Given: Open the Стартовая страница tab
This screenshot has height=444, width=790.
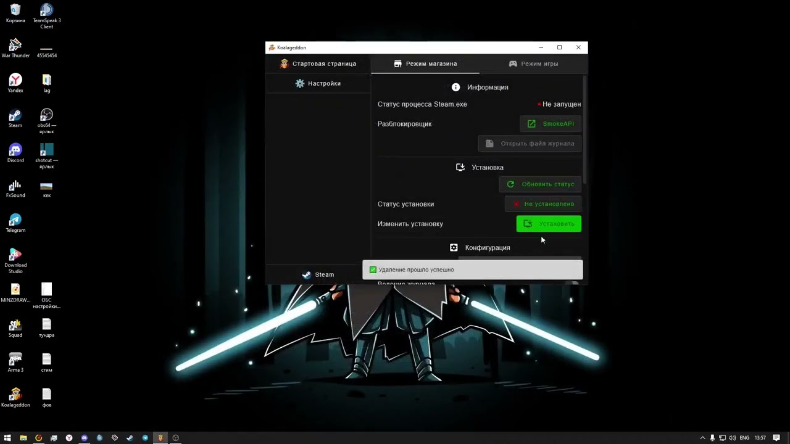Looking at the screenshot, I should [318, 64].
